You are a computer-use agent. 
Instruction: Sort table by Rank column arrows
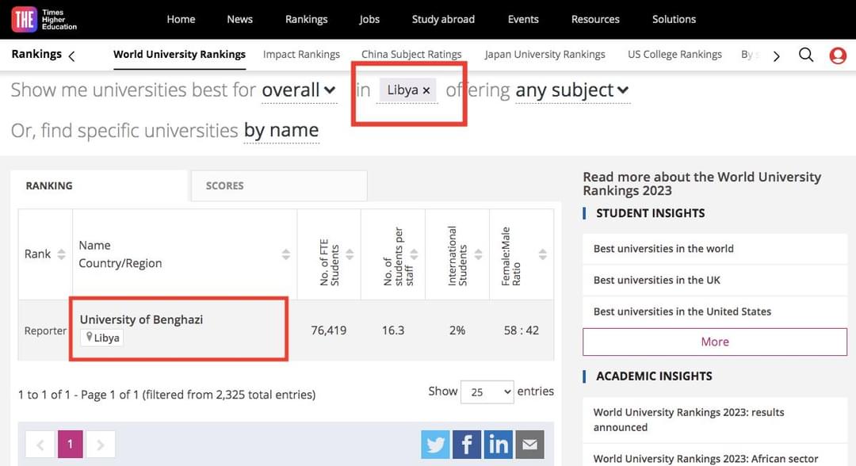point(61,254)
